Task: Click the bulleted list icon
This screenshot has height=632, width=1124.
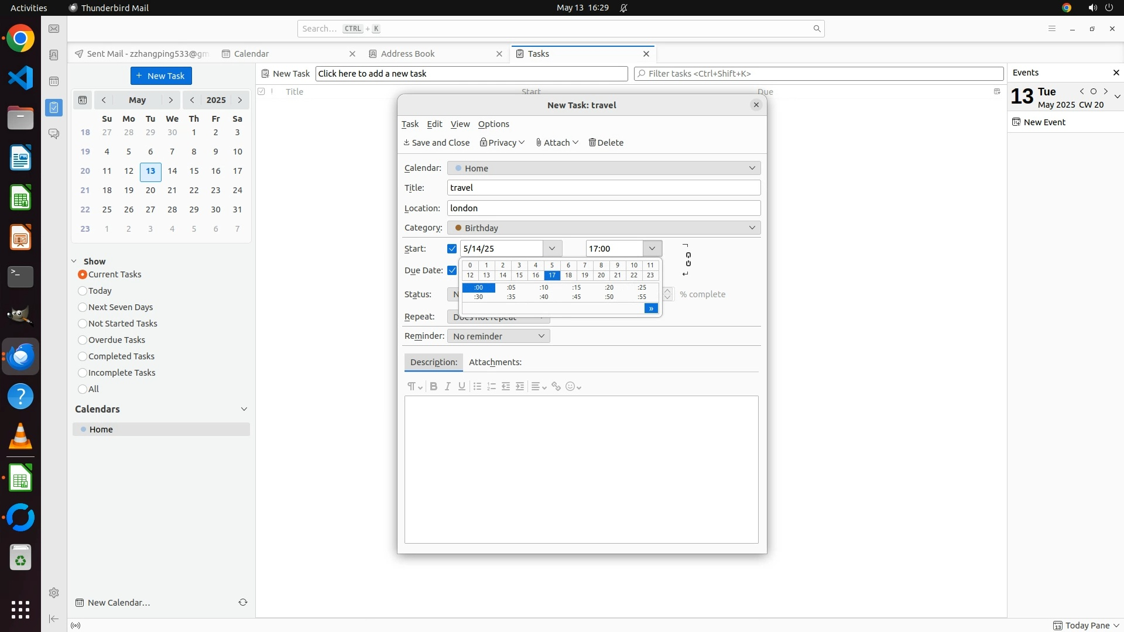Action: 477,386
